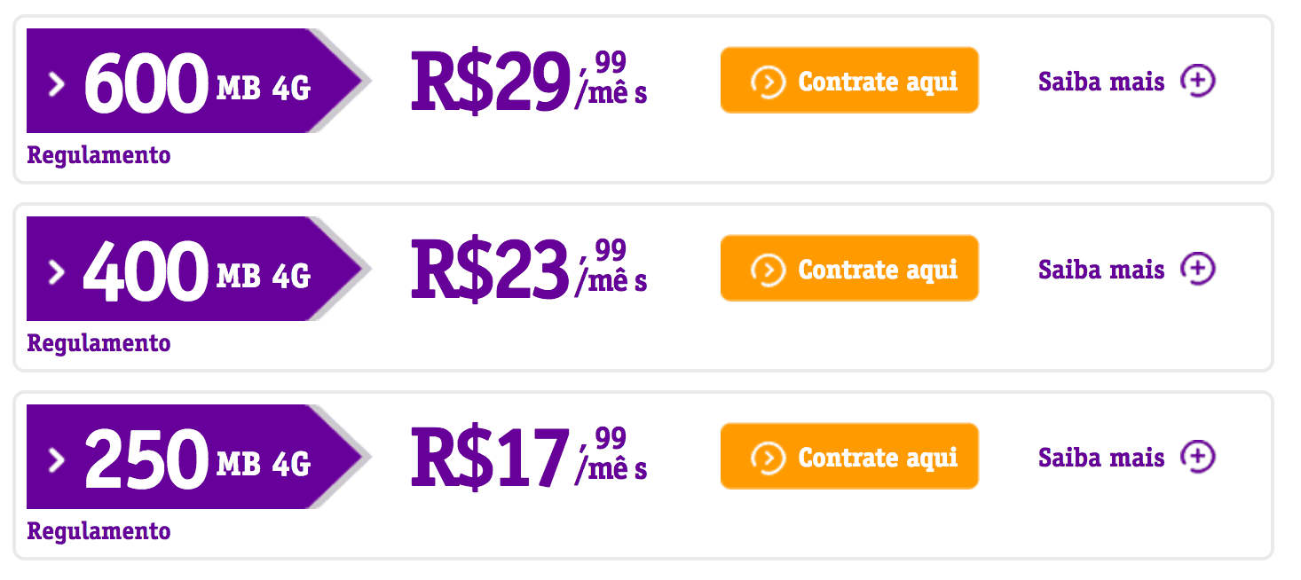Click the white chevron inside the 250MB purple banner
Screen dimensions: 1301x580
pyautogui.click(x=58, y=459)
